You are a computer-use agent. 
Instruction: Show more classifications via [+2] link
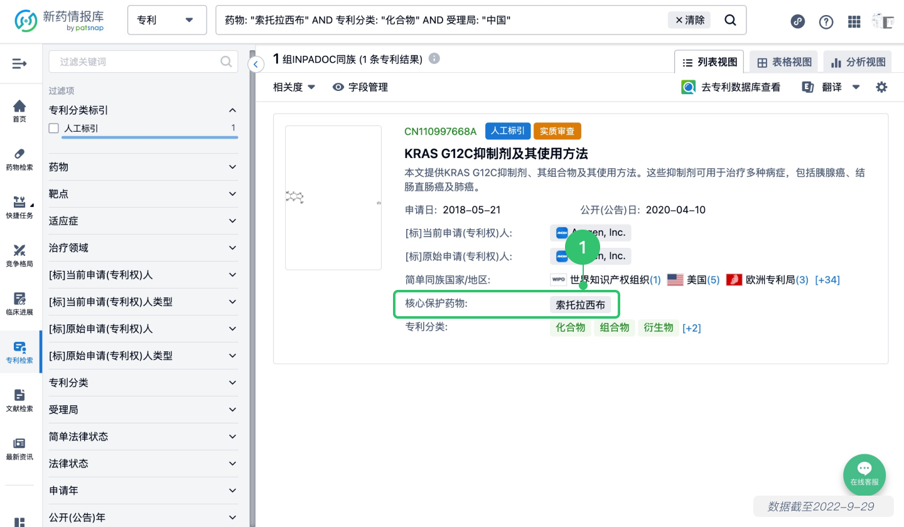click(x=692, y=328)
